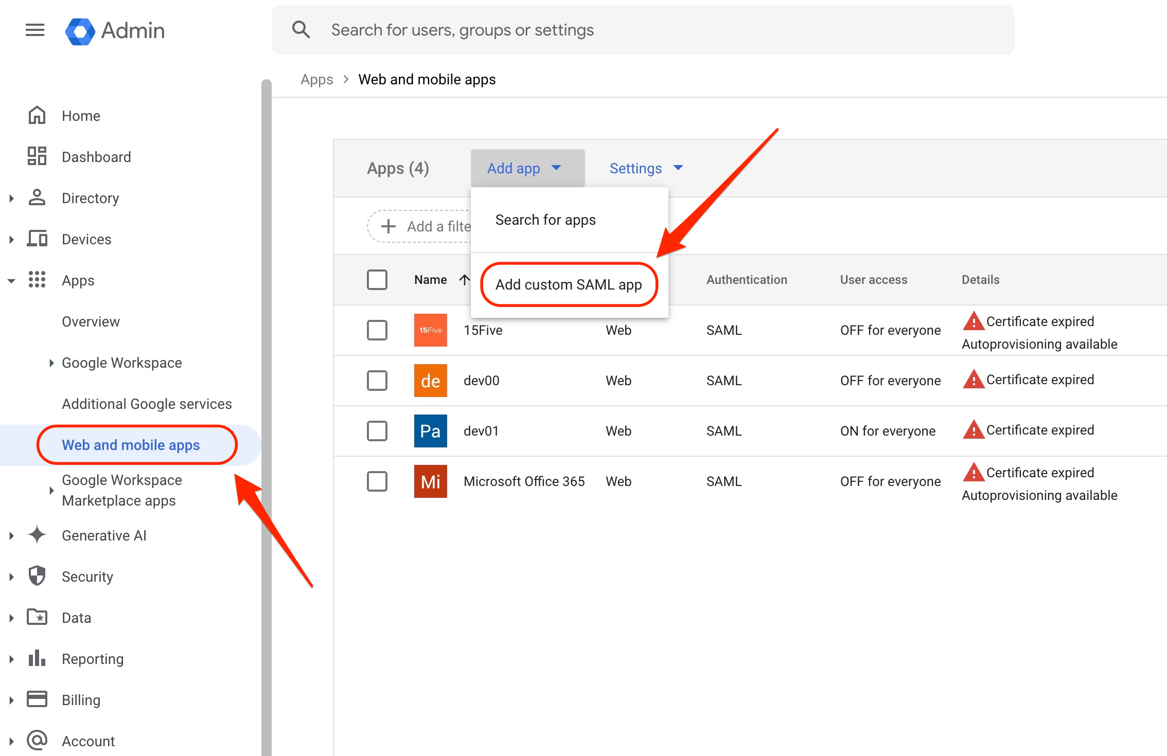The width and height of the screenshot is (1167, 756).
Task: Click the Apps breadcrumb link
Action: (x=316, y=79)
